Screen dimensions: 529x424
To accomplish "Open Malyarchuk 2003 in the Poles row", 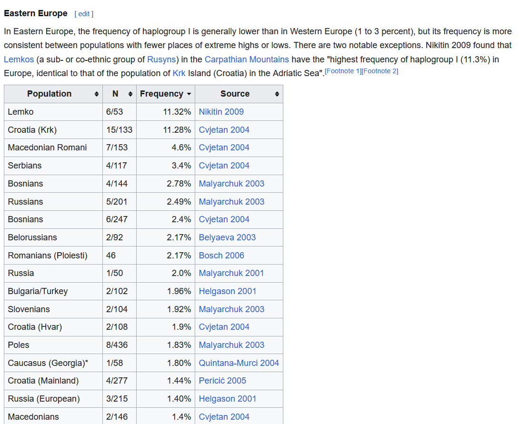I will [231, 345].
